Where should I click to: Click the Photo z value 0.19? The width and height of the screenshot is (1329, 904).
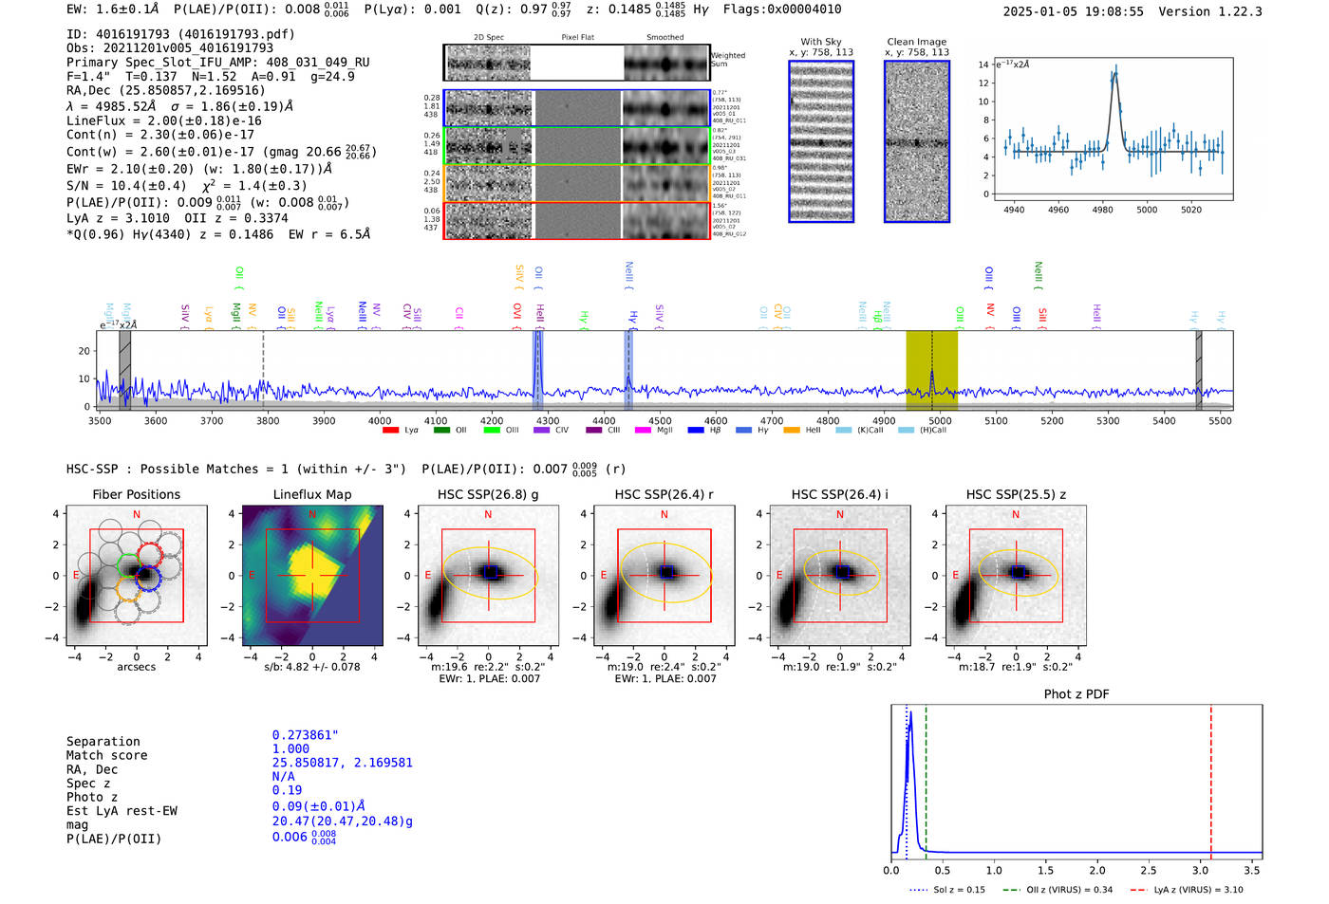point(287,790)
